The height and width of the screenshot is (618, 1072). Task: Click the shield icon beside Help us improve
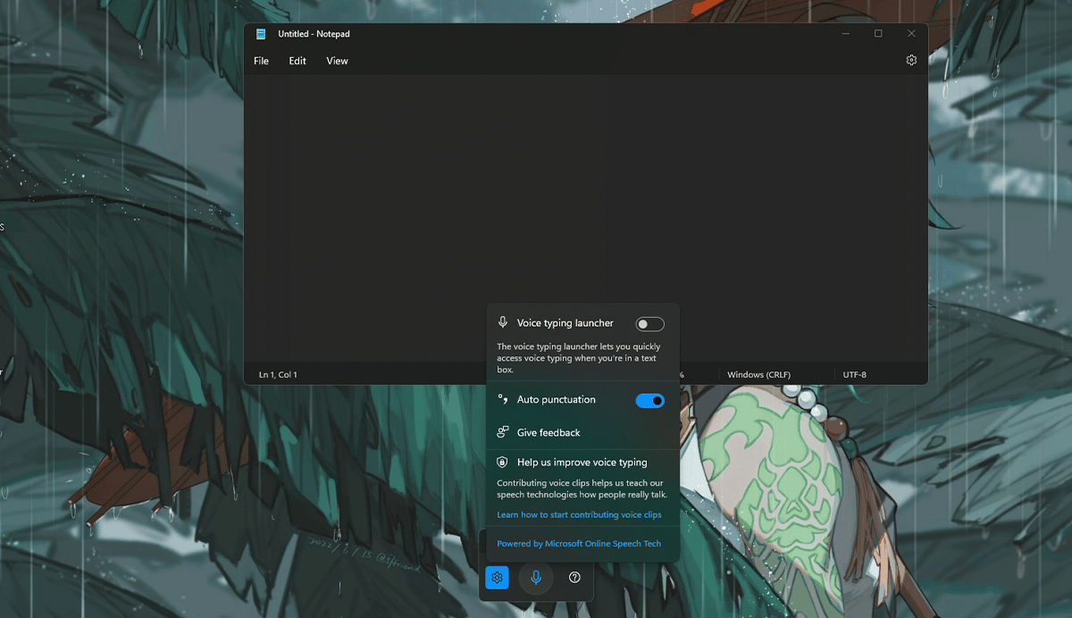click(503, 463)
